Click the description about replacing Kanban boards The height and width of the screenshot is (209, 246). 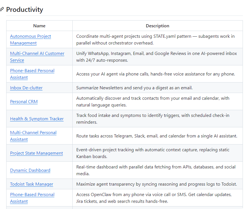tap(153, 153)
